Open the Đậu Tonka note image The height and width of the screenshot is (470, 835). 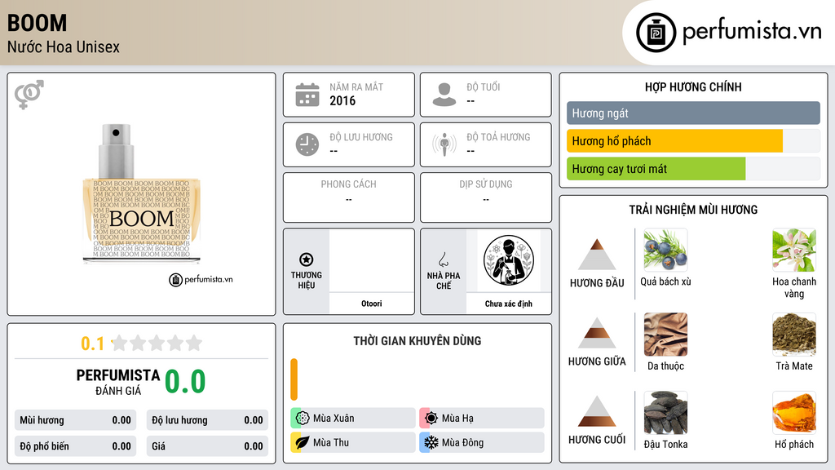click(665, 412)
